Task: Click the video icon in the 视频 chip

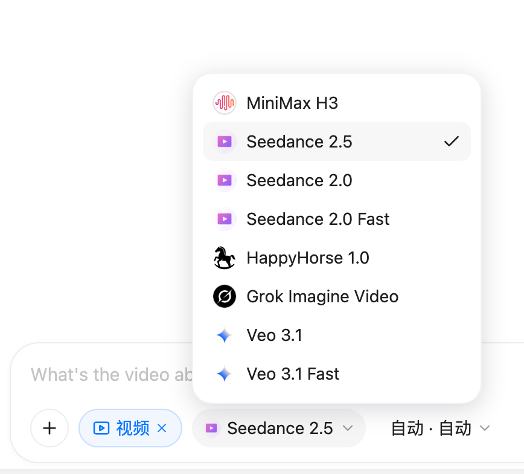Action: click(x=101, y=428)
